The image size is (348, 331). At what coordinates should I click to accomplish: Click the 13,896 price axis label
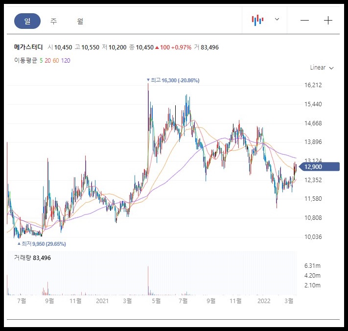313,142
